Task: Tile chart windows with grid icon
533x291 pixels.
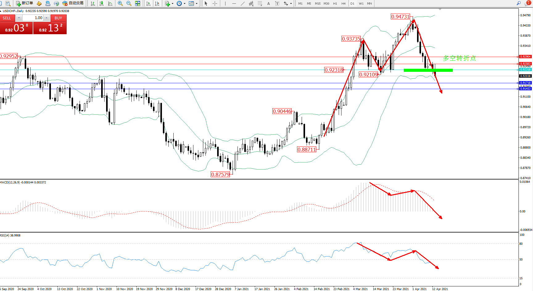Action: click(x=138, y=3)
